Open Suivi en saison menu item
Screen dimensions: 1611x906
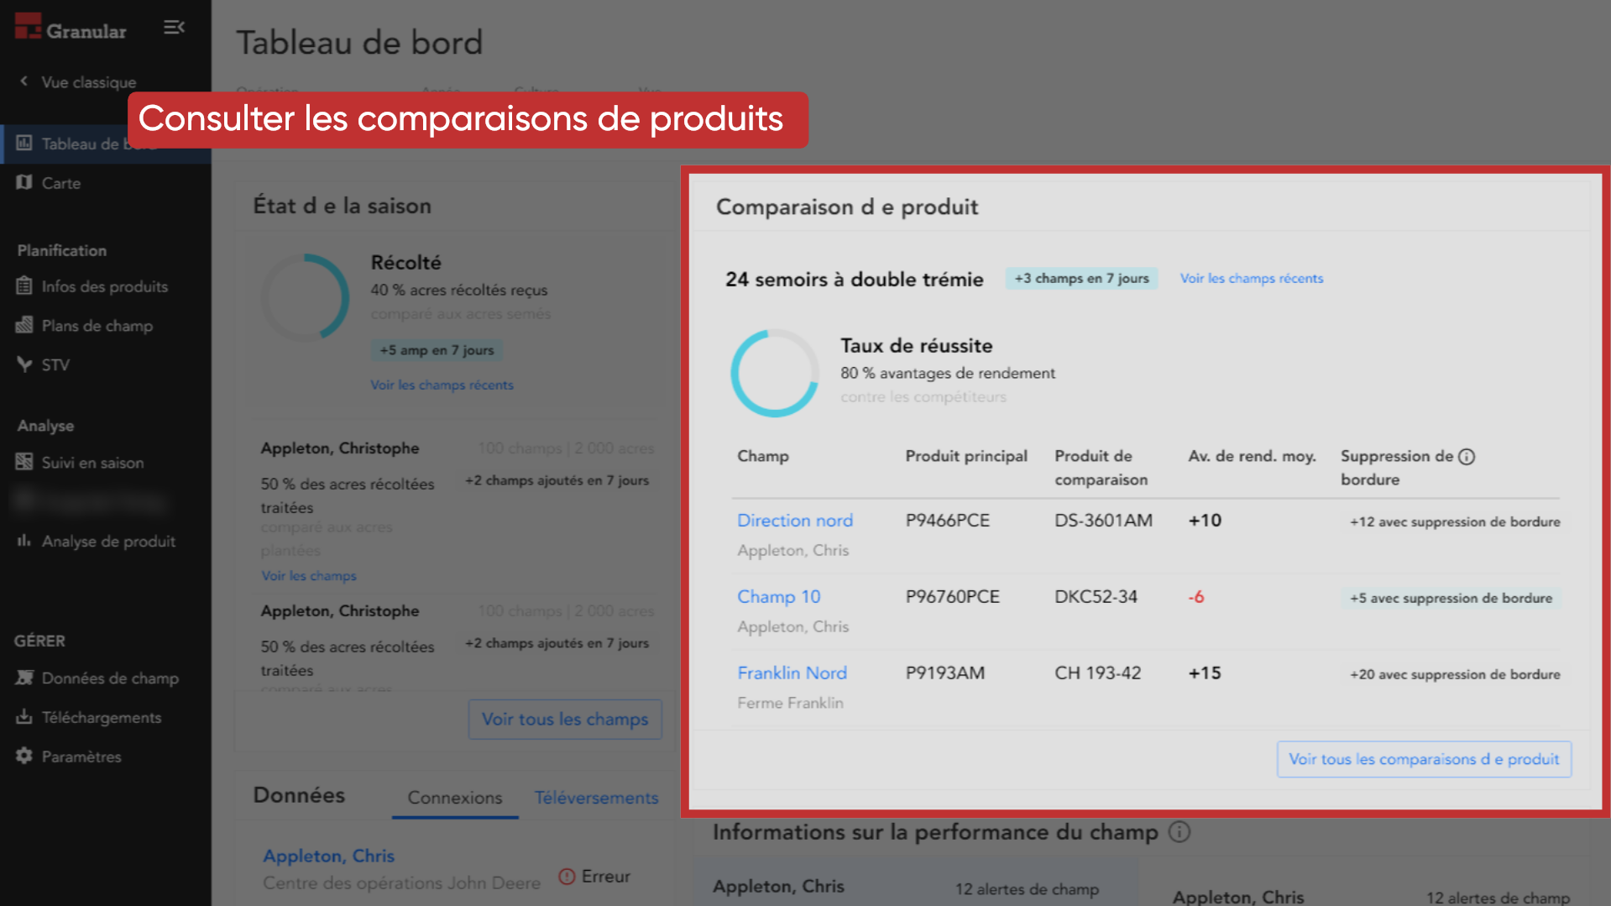(x=92, y=463)
